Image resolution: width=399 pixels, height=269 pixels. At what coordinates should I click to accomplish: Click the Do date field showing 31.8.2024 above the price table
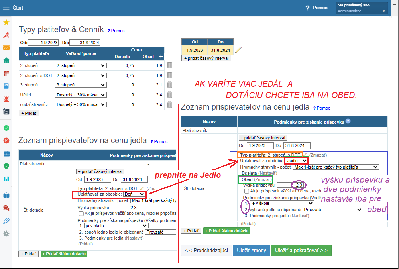(85, 43)
